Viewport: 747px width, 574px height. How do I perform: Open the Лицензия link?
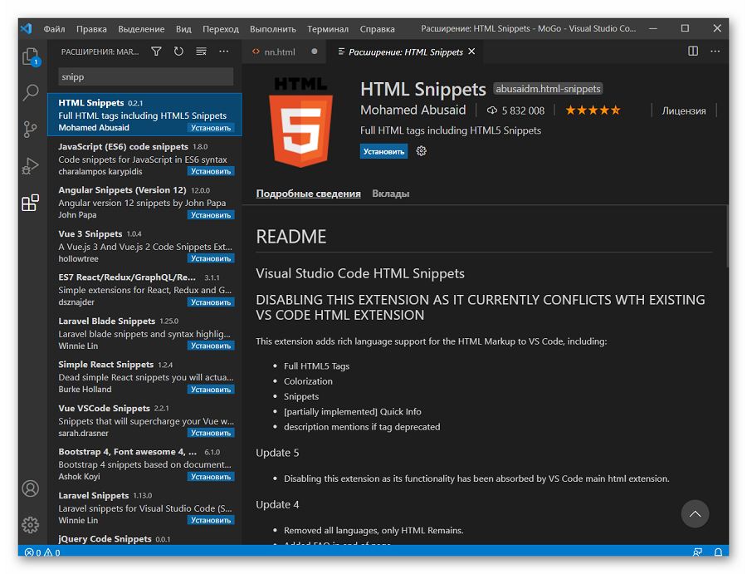[x=684, y=110]
